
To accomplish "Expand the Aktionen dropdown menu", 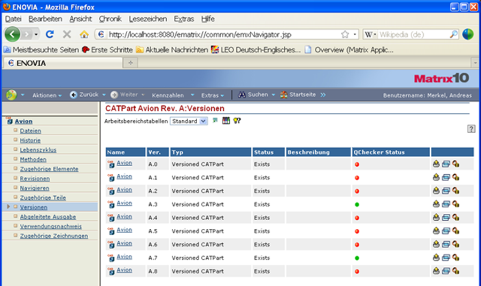I will tap(47, 96).
